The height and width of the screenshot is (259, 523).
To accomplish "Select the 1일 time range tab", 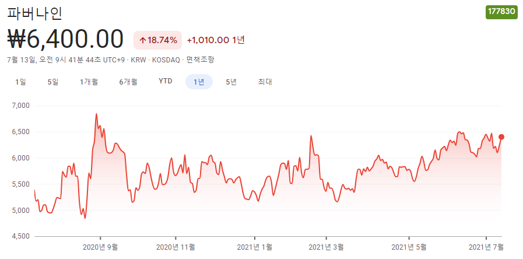I will (20, 82).
